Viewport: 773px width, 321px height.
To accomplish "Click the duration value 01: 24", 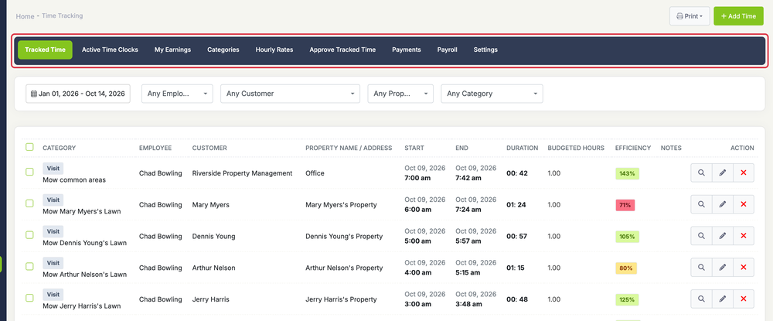I will (516, 205).
